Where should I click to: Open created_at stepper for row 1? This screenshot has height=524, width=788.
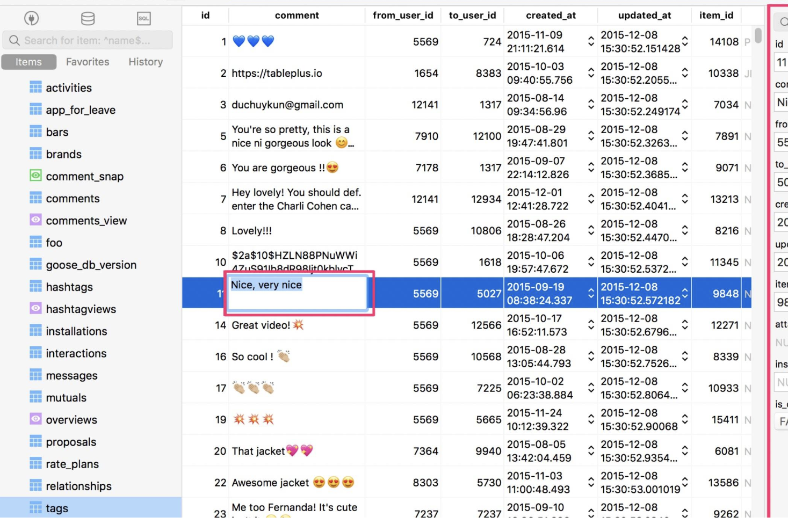point(591,42)
